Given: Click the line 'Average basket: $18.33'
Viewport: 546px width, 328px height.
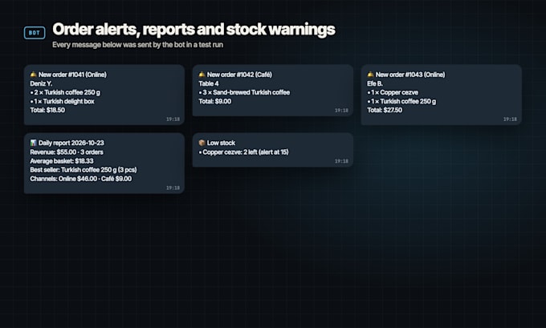Looking at the screenshot, I should pos(62,161).
